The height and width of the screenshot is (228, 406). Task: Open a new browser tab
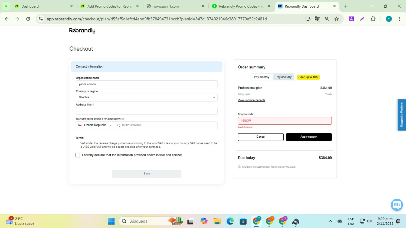coord(345,6)
